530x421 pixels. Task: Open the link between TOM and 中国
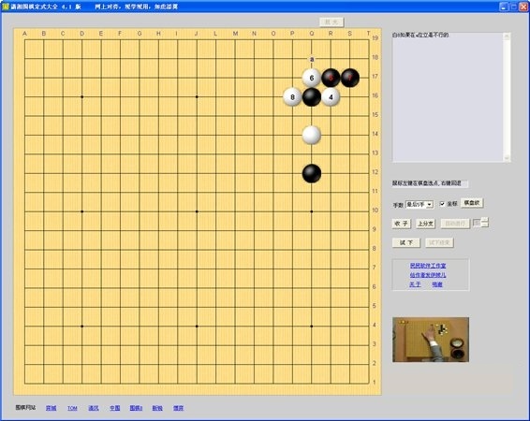tap(94, 408)
